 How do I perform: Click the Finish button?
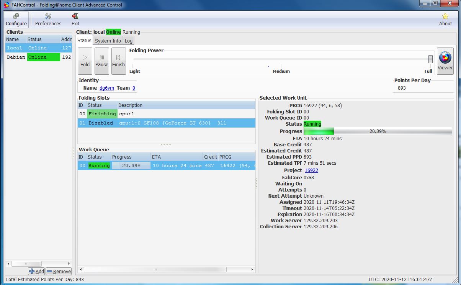tap(118, 61)
